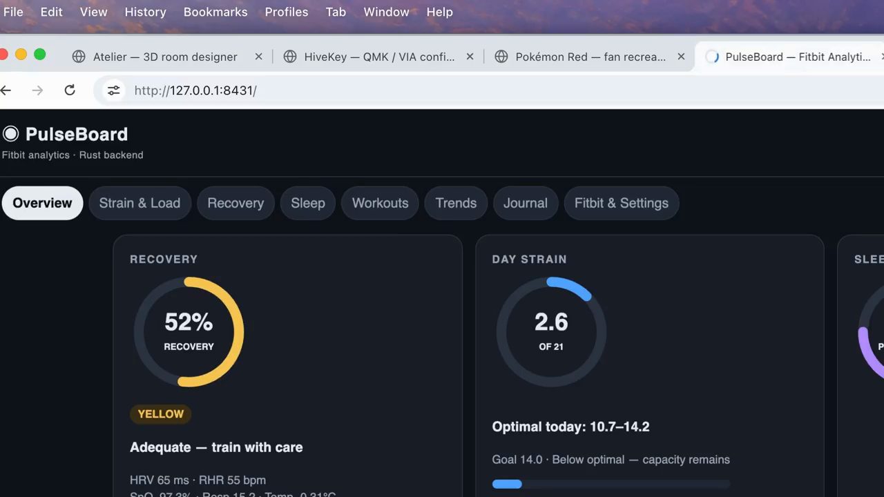Click the globe icon on Pokémon Red tab
This screenshot has height=497, width=884.
[x=501, y=57]
